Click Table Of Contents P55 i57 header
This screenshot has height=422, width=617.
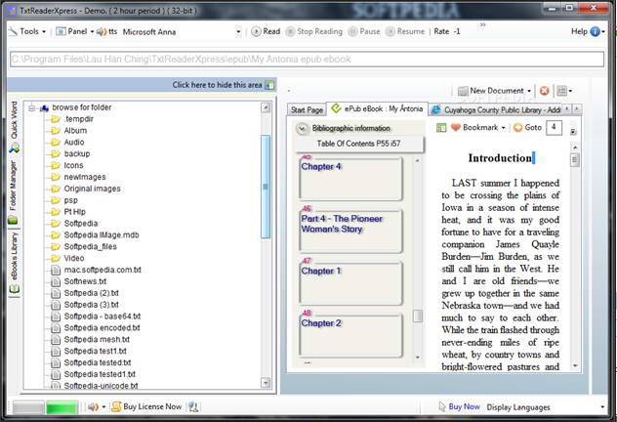(x=359, y=144)
